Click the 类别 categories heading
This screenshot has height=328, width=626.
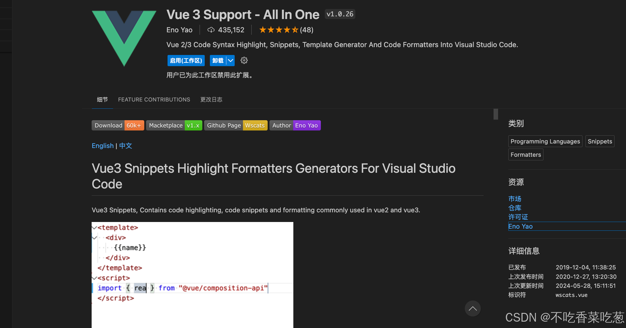(x=516, y=124)
